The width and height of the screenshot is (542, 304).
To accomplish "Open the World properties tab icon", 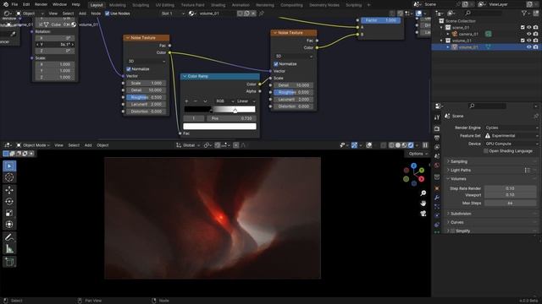I will [x=437, y=166].
